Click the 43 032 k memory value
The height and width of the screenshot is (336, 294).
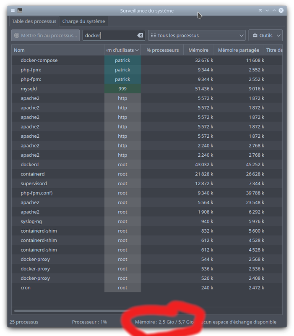(204, 165)
